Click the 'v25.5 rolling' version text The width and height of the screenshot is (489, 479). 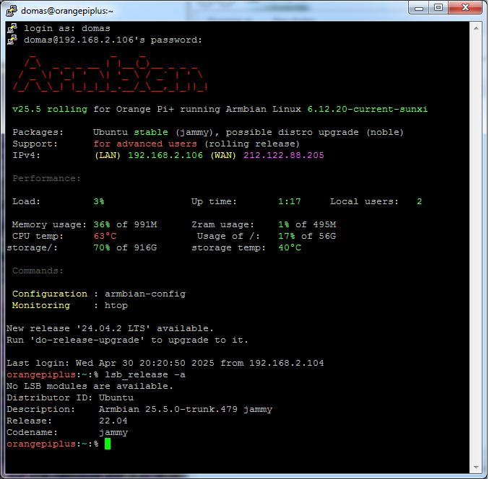coord(50,110)
